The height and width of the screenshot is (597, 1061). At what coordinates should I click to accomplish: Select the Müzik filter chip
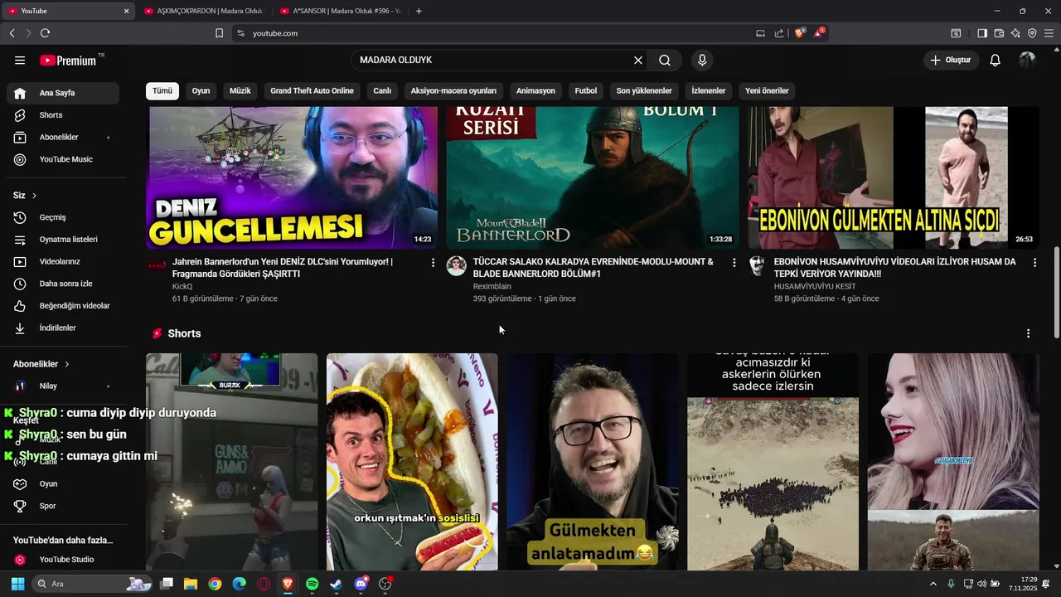pyautogui.click(x=240, y=90)
